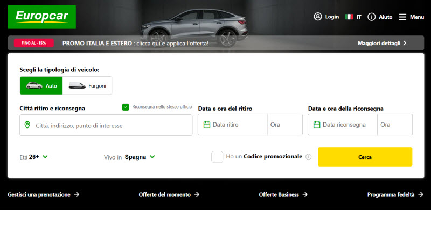Uncheck Riconsegna nello stesso ufficio checkbox
The image size is (431, 231).
pyautogui.click(x=126, y=107)
